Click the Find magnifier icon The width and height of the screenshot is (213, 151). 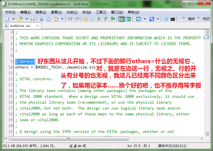93,19
